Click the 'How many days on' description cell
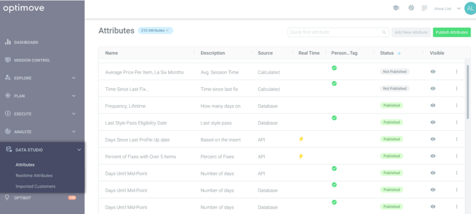 click(221, 106)
